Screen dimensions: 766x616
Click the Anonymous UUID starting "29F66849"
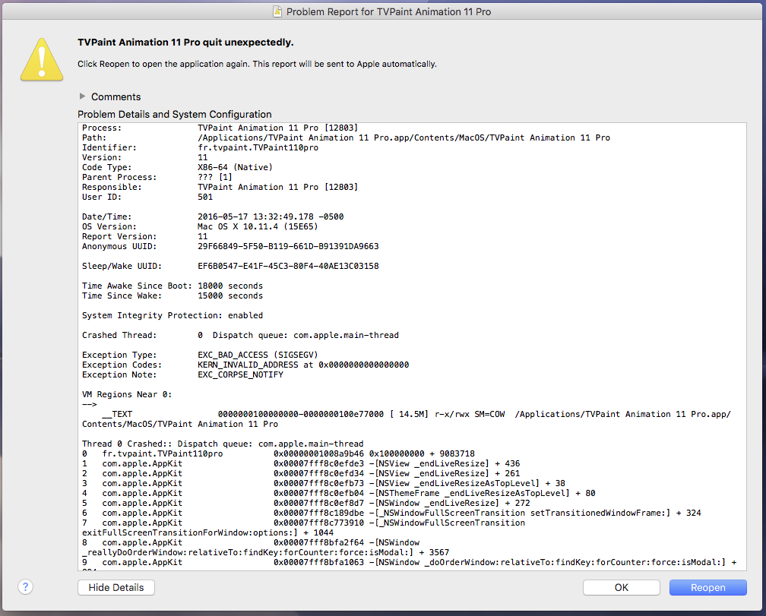coord(288,246)
